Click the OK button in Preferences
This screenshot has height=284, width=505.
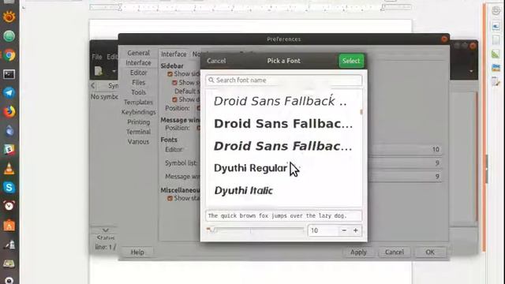point(430,252)
